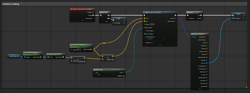The width and height of the screenshot is (250, 93).
Task: Click the End vector pin on Sphere Trace
Action: 144,21
